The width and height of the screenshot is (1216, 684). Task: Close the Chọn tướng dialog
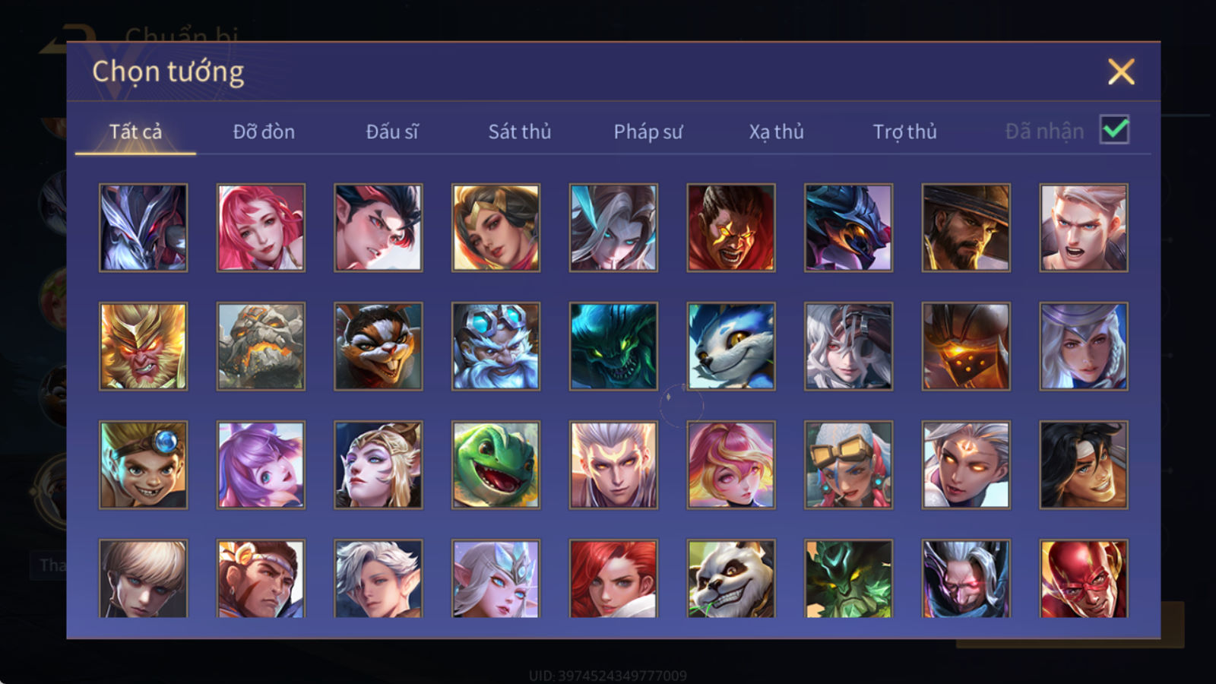[x=1121, y=71]
